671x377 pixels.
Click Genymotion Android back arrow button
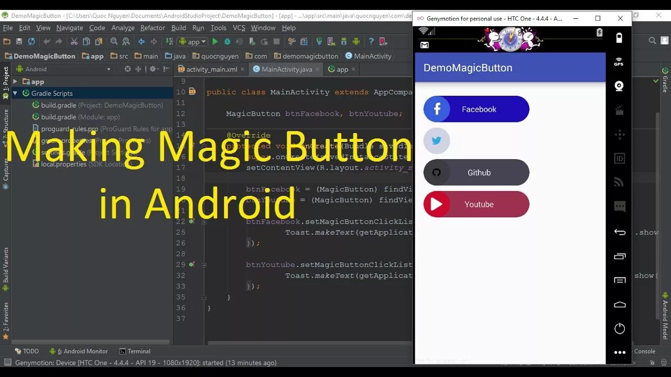[620, 232]
